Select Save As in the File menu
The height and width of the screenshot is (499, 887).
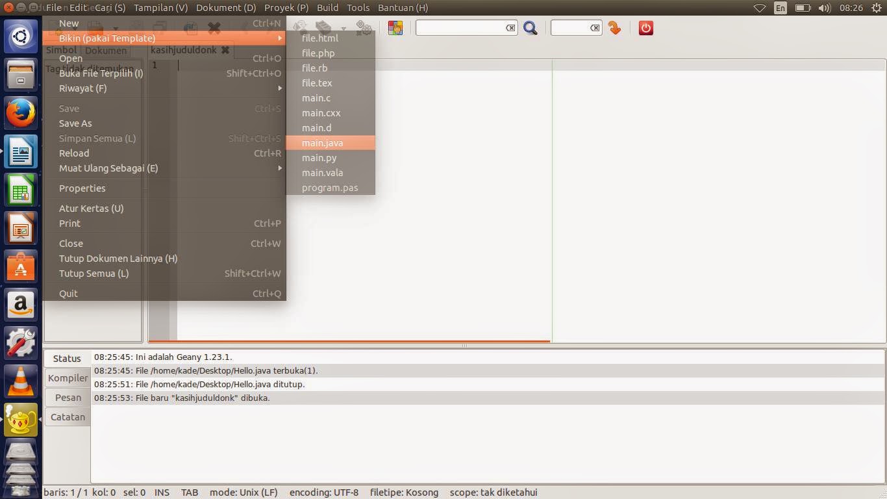pos(75,123)
